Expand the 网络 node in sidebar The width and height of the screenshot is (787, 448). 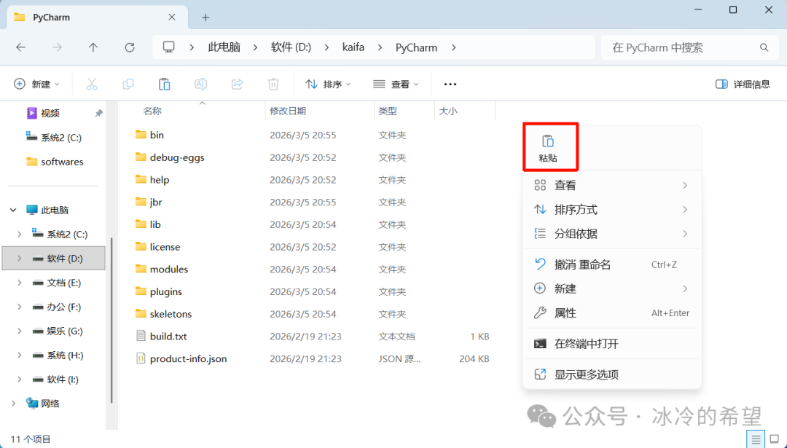(13, 404)
